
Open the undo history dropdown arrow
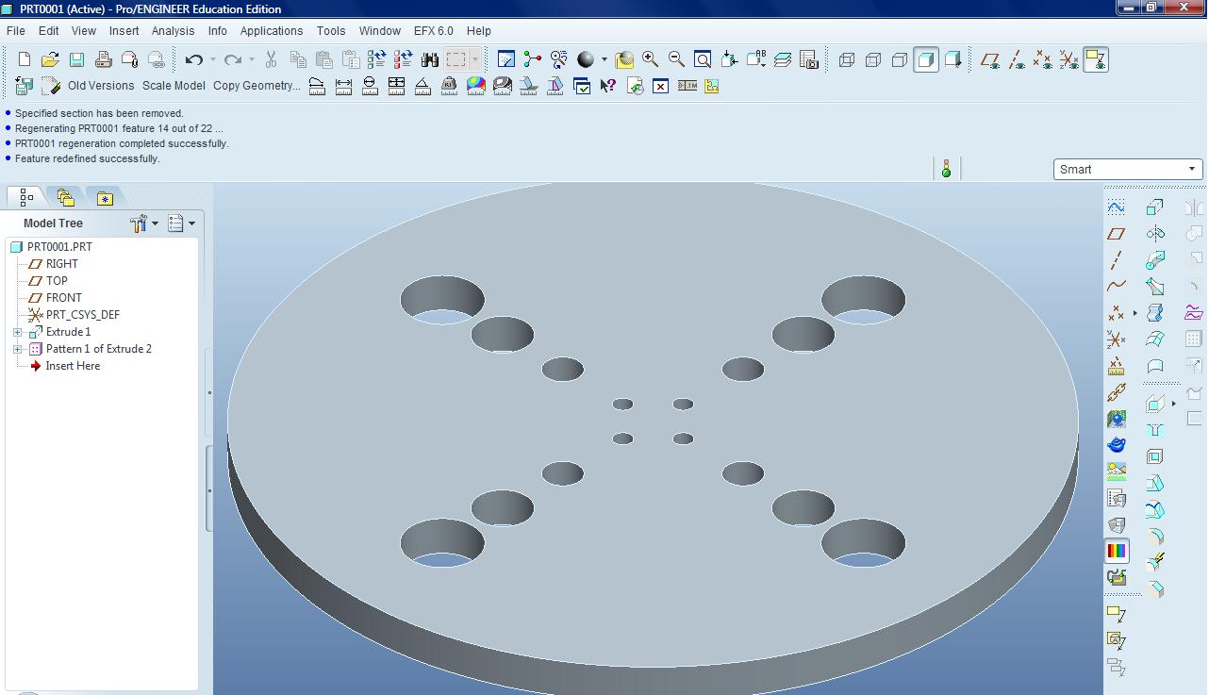(x=212, y=59)
